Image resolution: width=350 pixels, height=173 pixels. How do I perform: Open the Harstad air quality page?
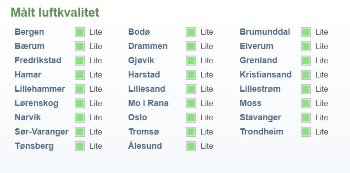(144, 75)
